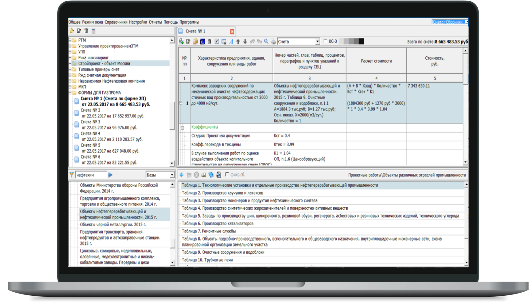The image size is (529, 303).
Task: Delete row using estimate toolbar trash icon
Action: (x=209, y=42)
